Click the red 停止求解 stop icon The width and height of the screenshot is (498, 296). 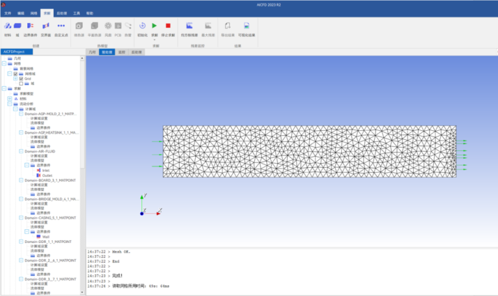pos(168,26)
